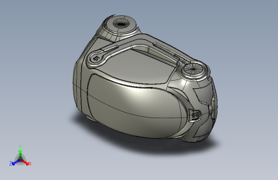The height and width of the screenshot is (180, 278).
Task: Click the green Y axis arrow
Action: (20, 155)
